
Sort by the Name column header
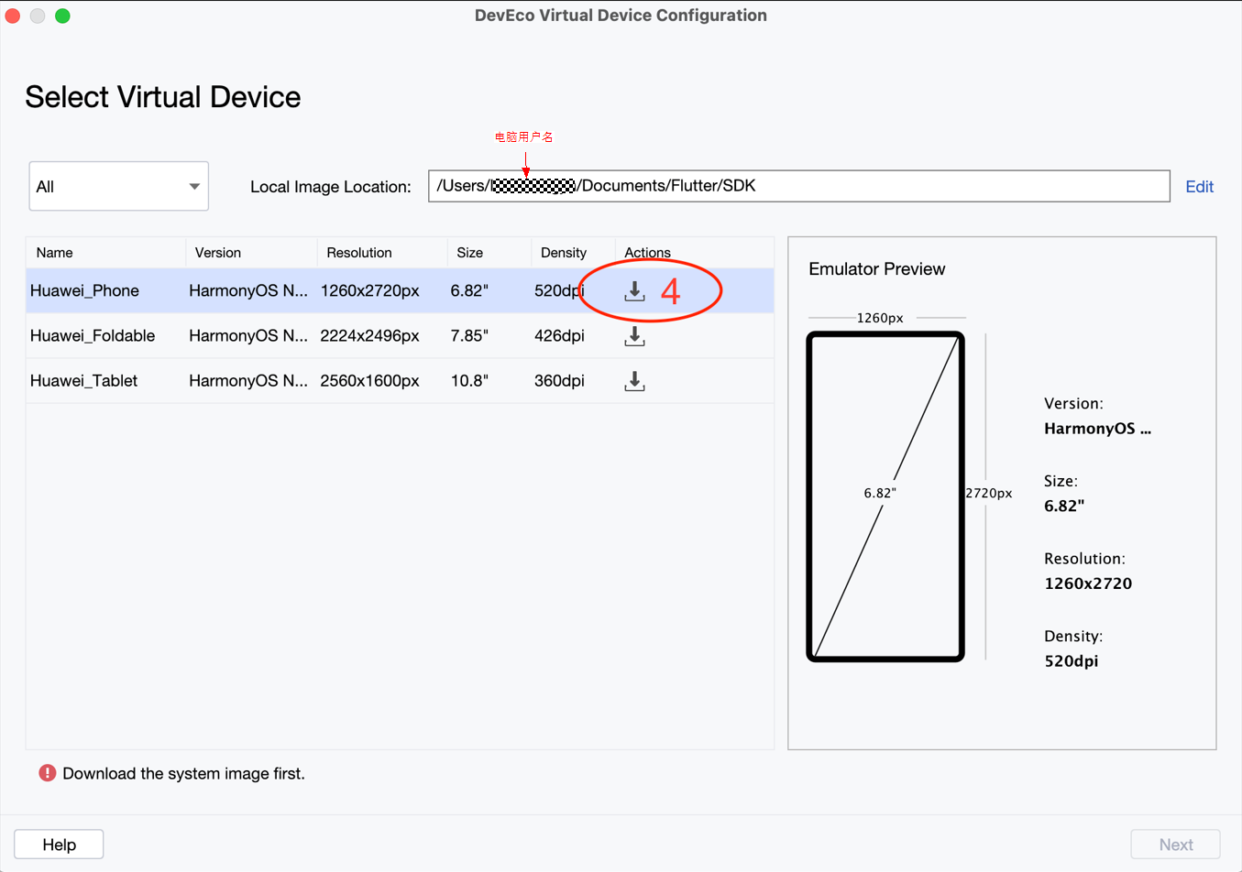(x=55, y=253)
